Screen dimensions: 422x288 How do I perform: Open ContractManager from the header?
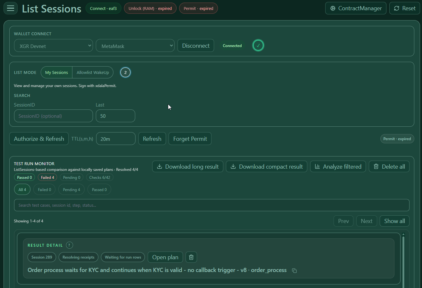356,8
